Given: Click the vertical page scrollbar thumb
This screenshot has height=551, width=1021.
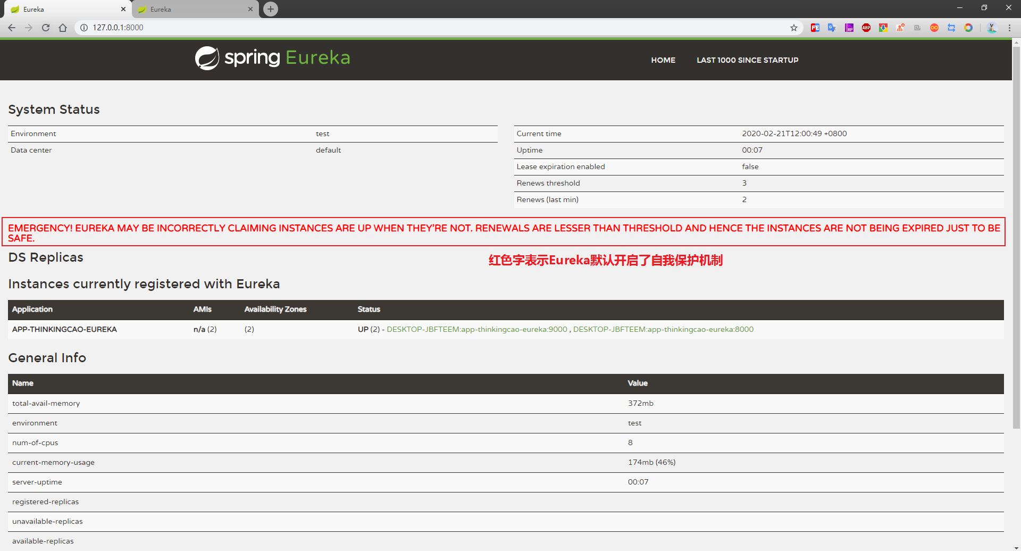Looking at the screenshot, I should pos(1016,238).
